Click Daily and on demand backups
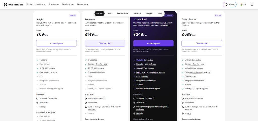Viewport: 258px width, 121px height. 198,72
